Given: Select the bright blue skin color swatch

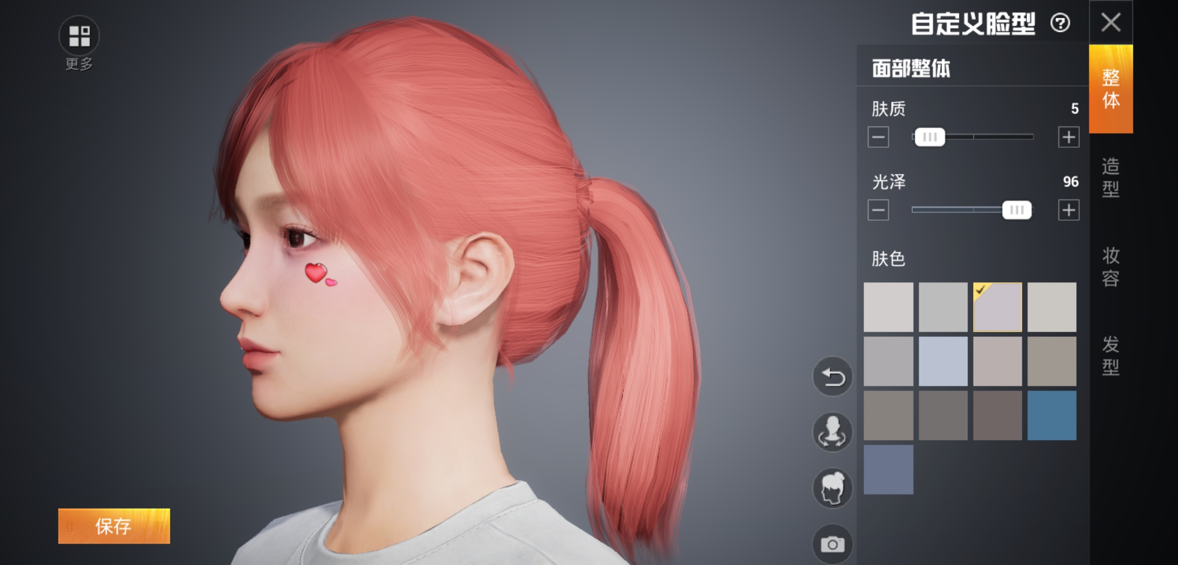Looking at the screenshot, I should pos(1052,415).
